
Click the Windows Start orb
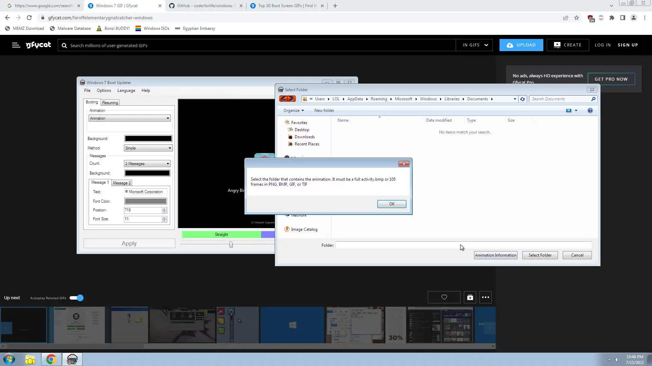click(9, 359)
